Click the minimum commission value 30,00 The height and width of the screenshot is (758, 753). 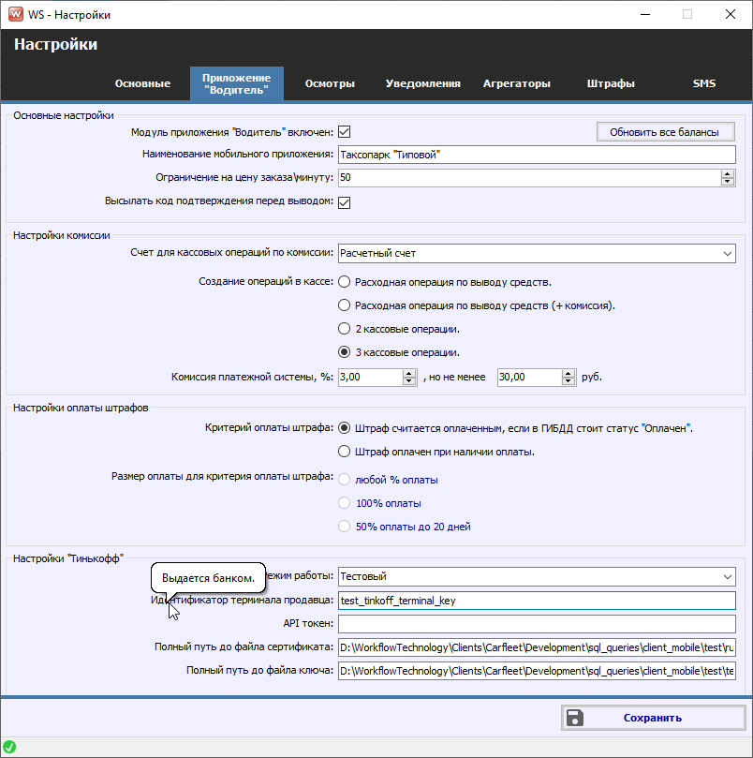(530, 377)
